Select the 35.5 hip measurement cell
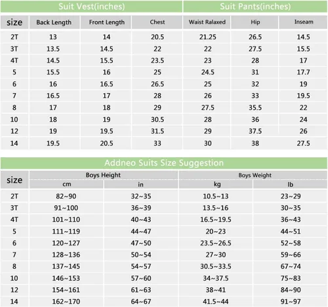 [255, 107]
